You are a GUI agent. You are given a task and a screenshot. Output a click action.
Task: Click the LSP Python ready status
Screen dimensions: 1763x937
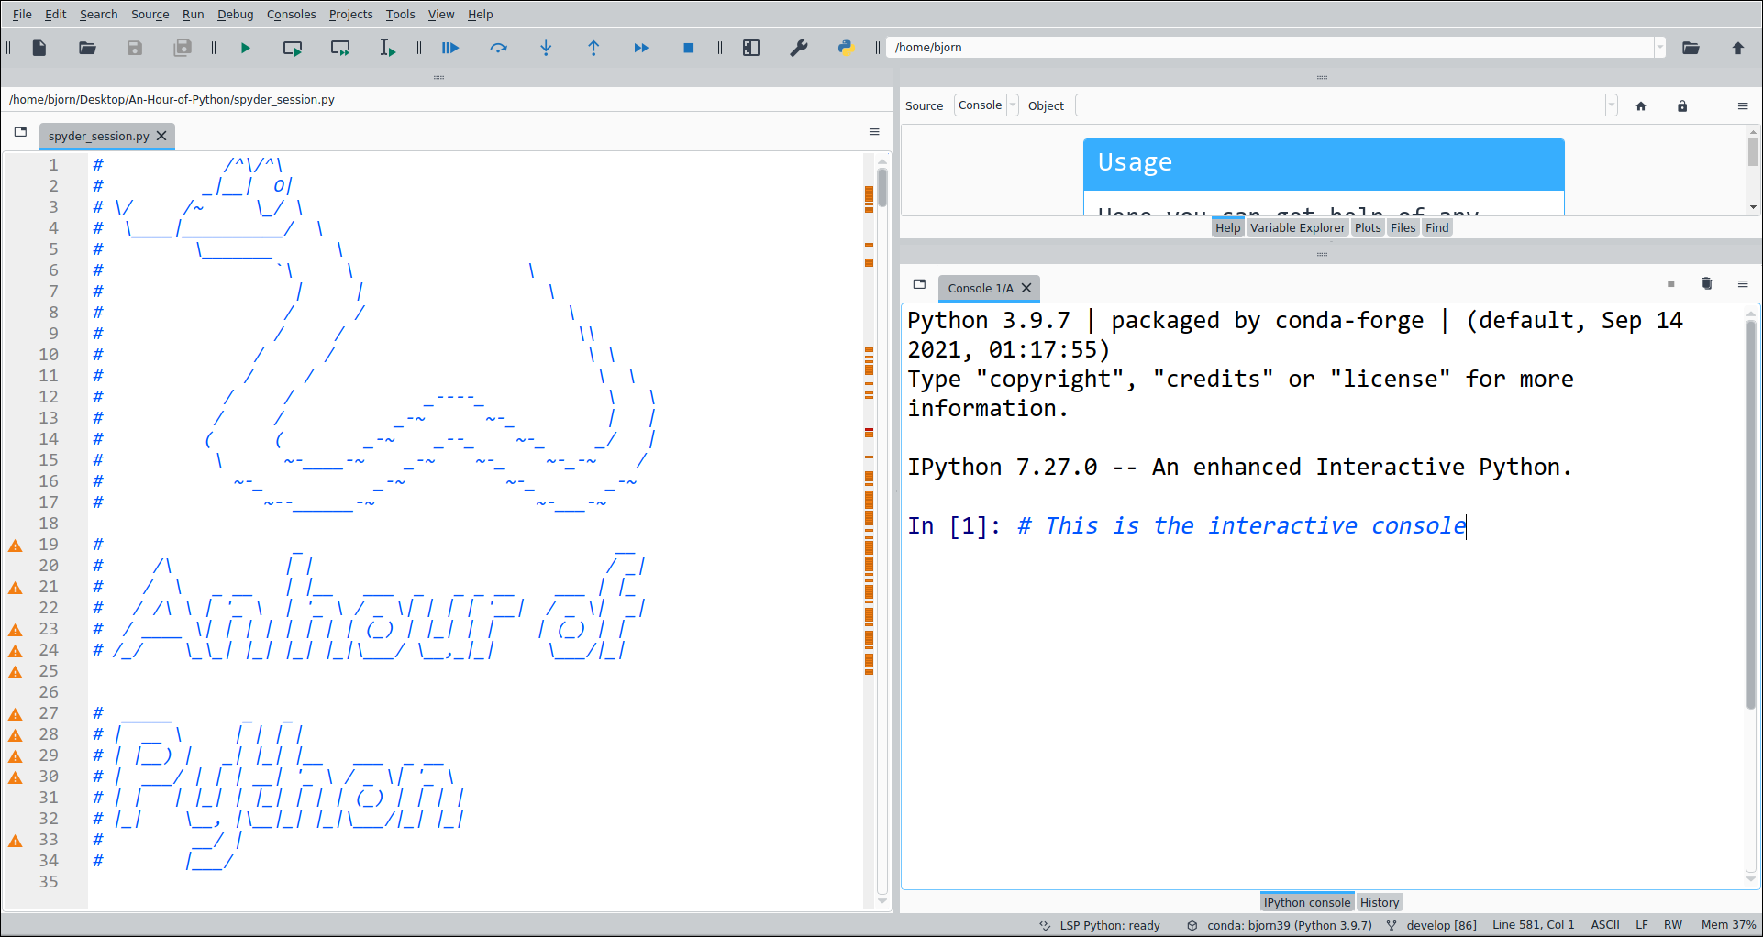pos(1100,925)
